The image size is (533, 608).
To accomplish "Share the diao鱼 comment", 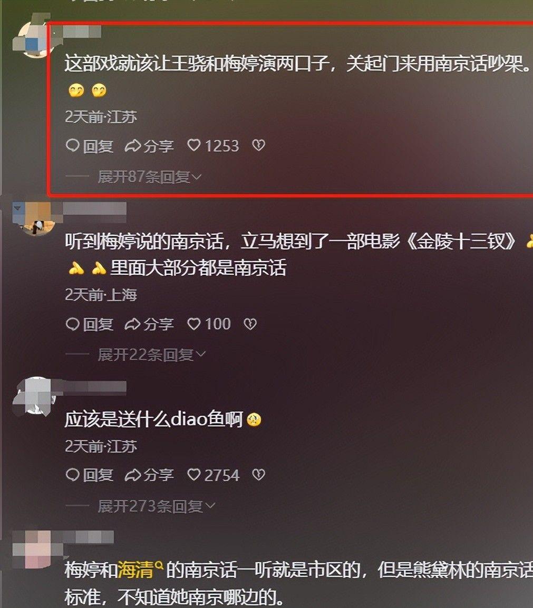I will (149, 475).
